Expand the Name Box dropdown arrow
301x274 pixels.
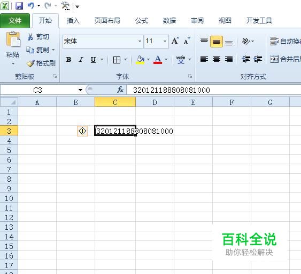(x=80, y=90)
